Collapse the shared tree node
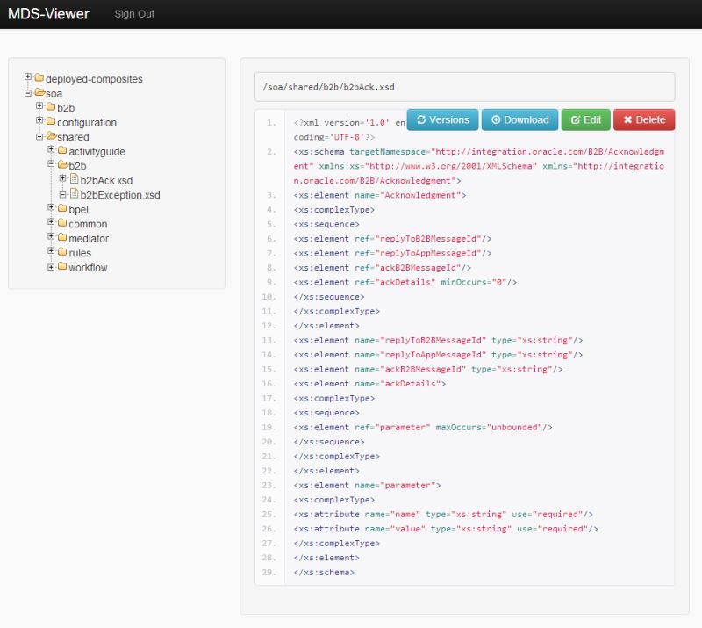The image size is (702, 628). (x=40, y=134)
